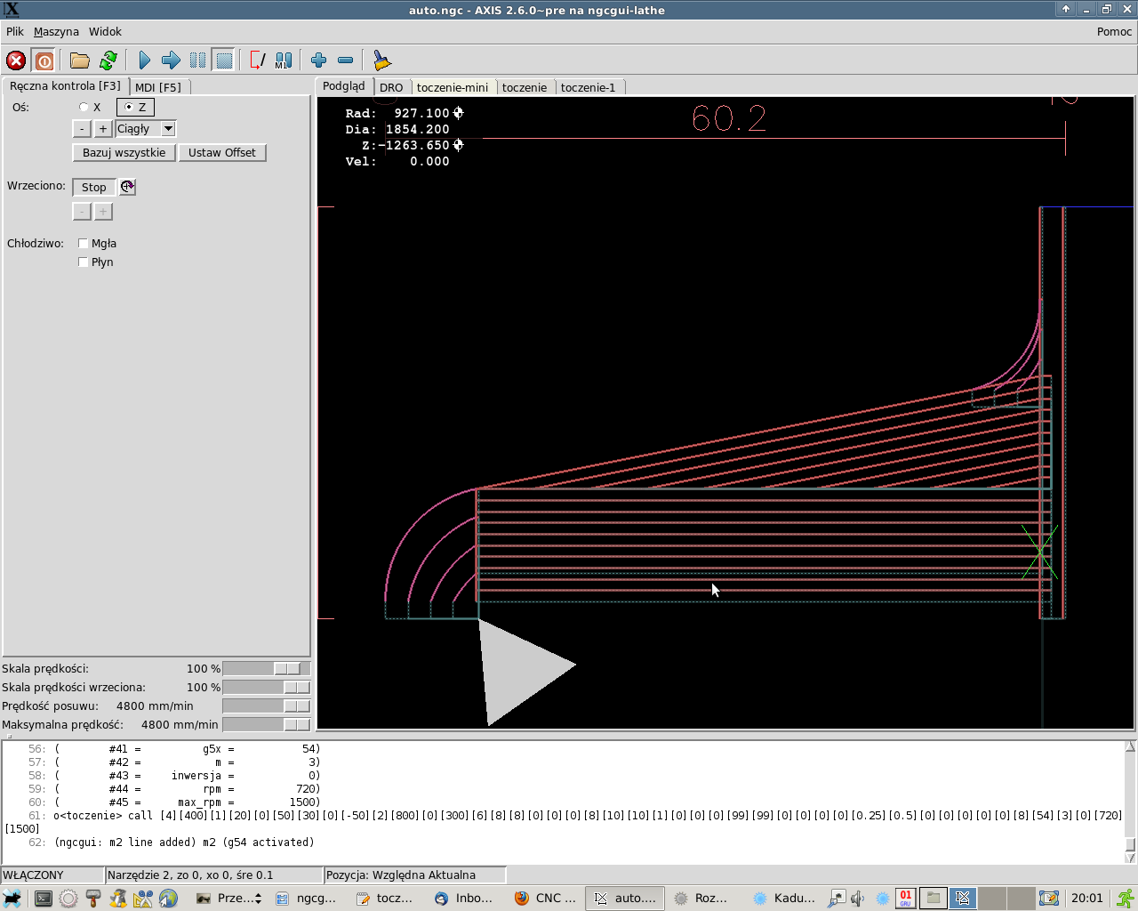Clear live plot with the broom icon
Screen dimensions: 1138x911
coord(382,60)
